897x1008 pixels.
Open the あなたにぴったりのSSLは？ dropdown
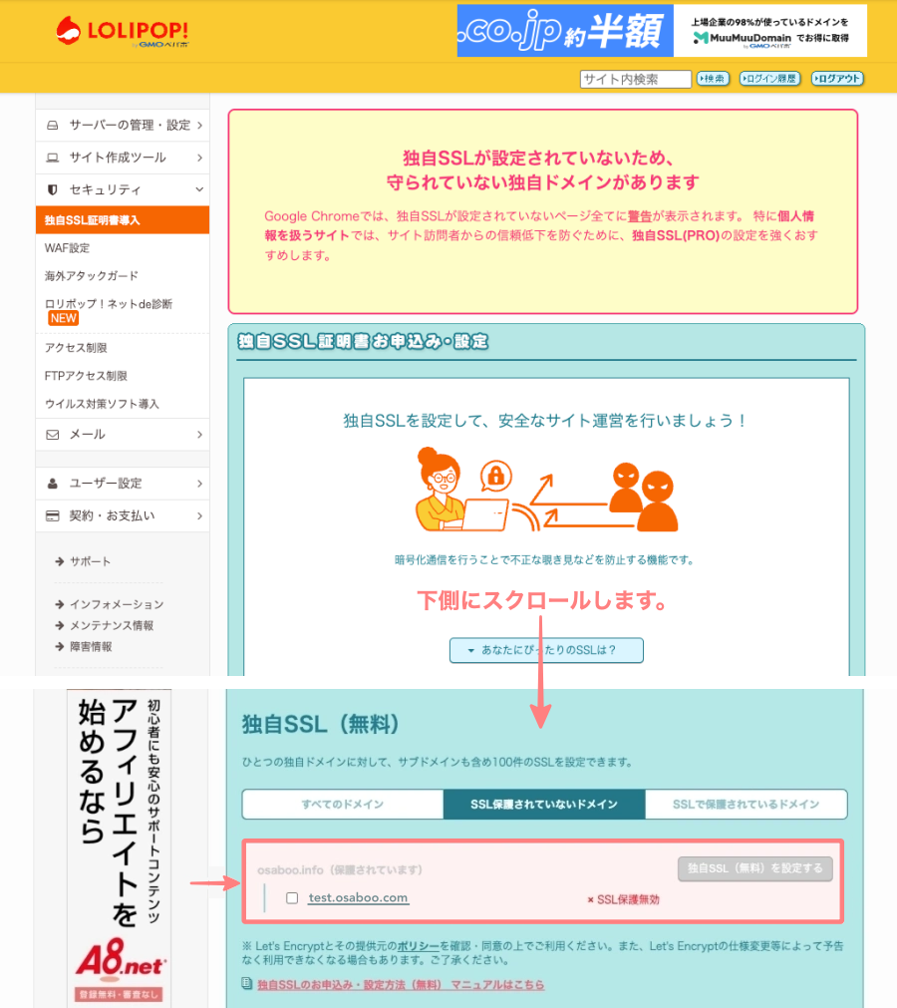546,650
